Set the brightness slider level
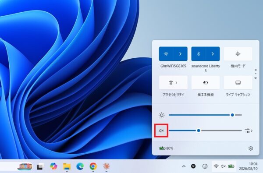The image size is (263, 173). tap(205, 115)
